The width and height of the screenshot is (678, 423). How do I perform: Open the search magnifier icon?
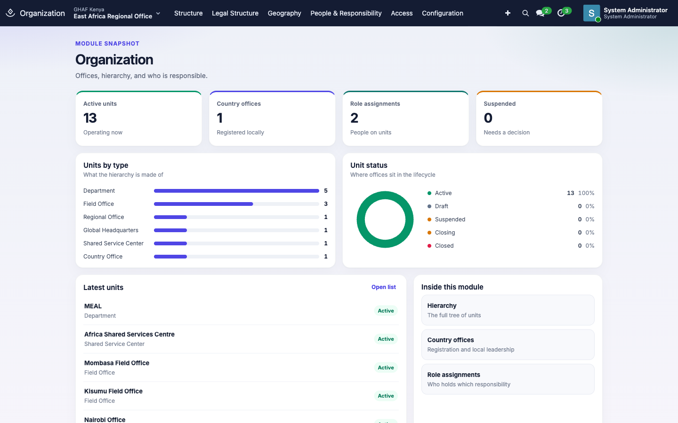coord(525,13)
